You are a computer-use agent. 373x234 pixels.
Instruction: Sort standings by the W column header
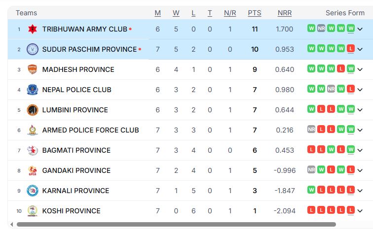pos(176,13)
